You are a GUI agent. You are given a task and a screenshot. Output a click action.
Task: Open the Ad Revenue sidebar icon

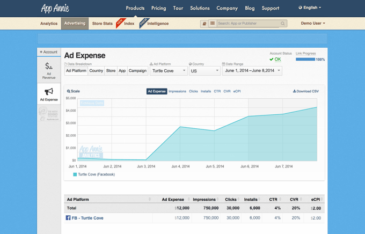coord(49,67)
